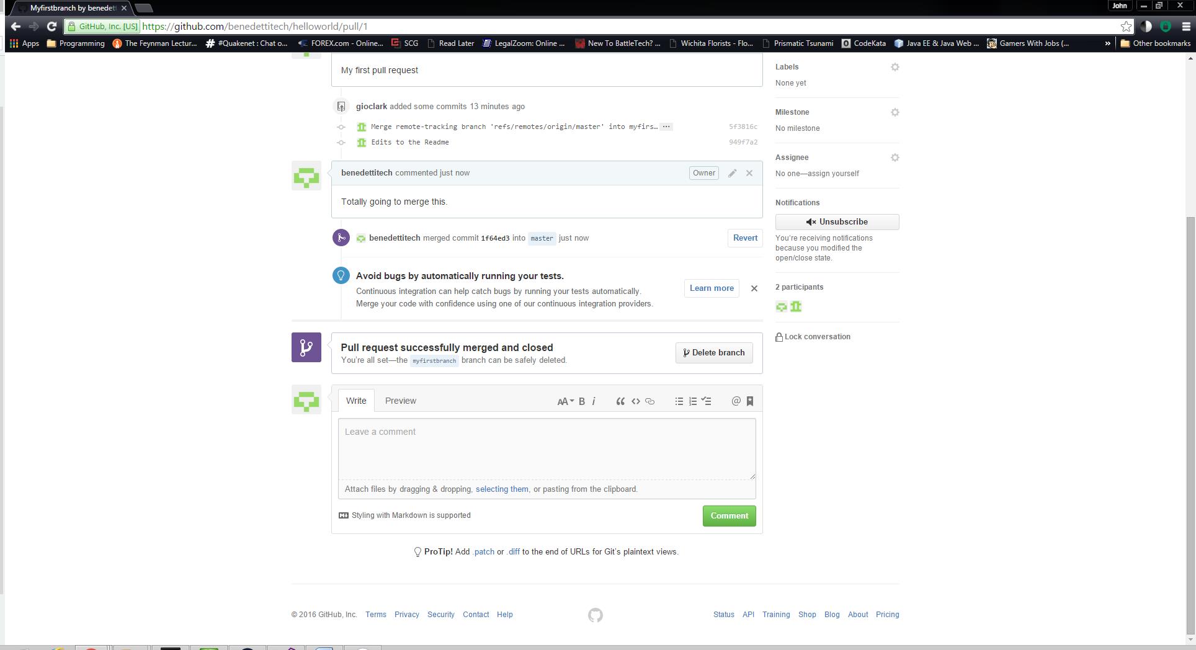
Task: Bookmark this page with the star icon
Action: click(x=1126, y=26)
